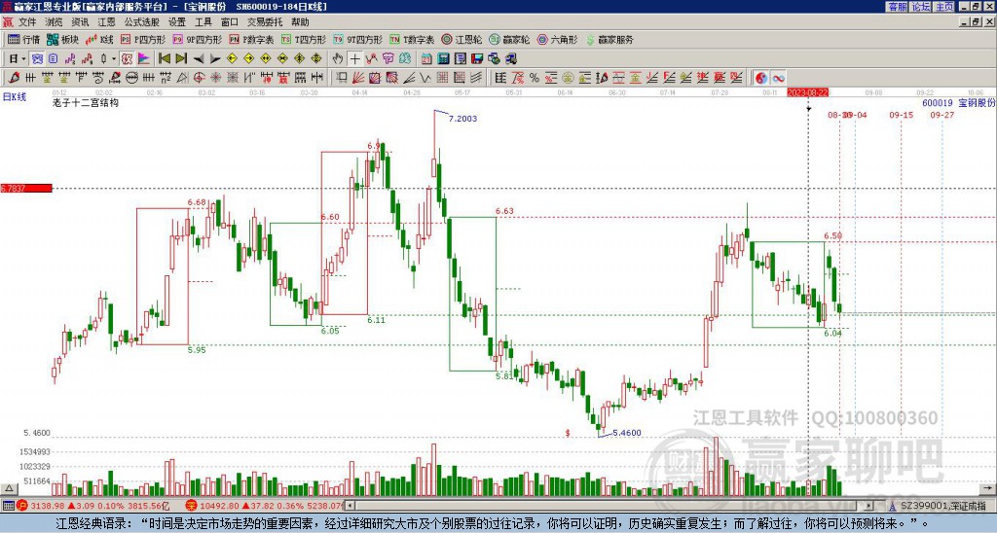The height and width of the screenshot is (533, 997).
Task: Click the 600019 宝钢股份 stock label
Action: tap(958, 103)
